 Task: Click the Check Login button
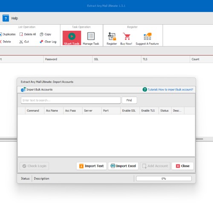(x=35, y=166)
